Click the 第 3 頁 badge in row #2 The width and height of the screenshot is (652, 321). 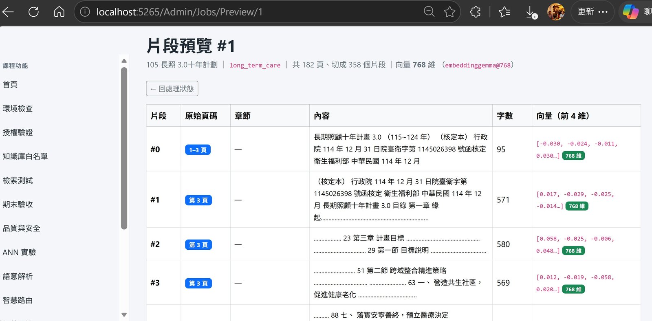198,245
